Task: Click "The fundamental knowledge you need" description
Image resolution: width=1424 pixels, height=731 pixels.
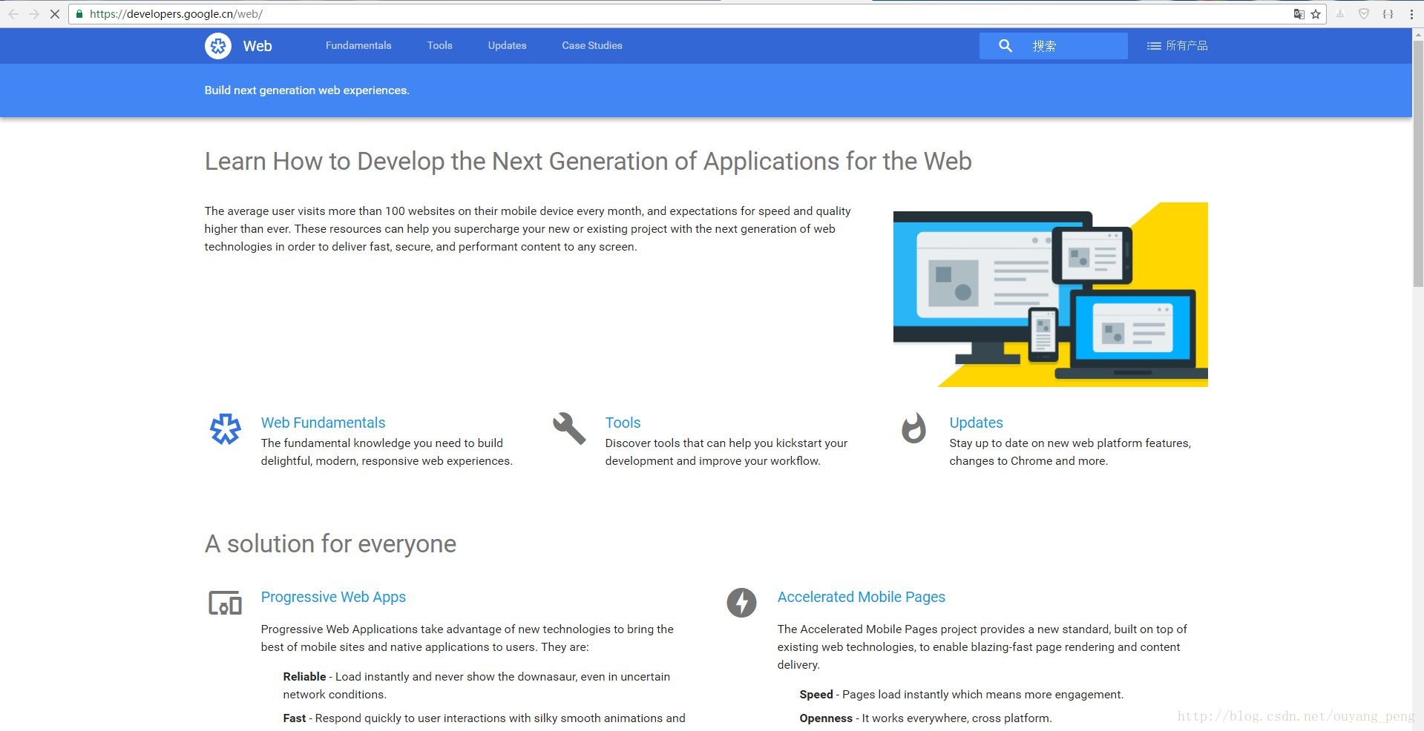Action: point(387,451)
